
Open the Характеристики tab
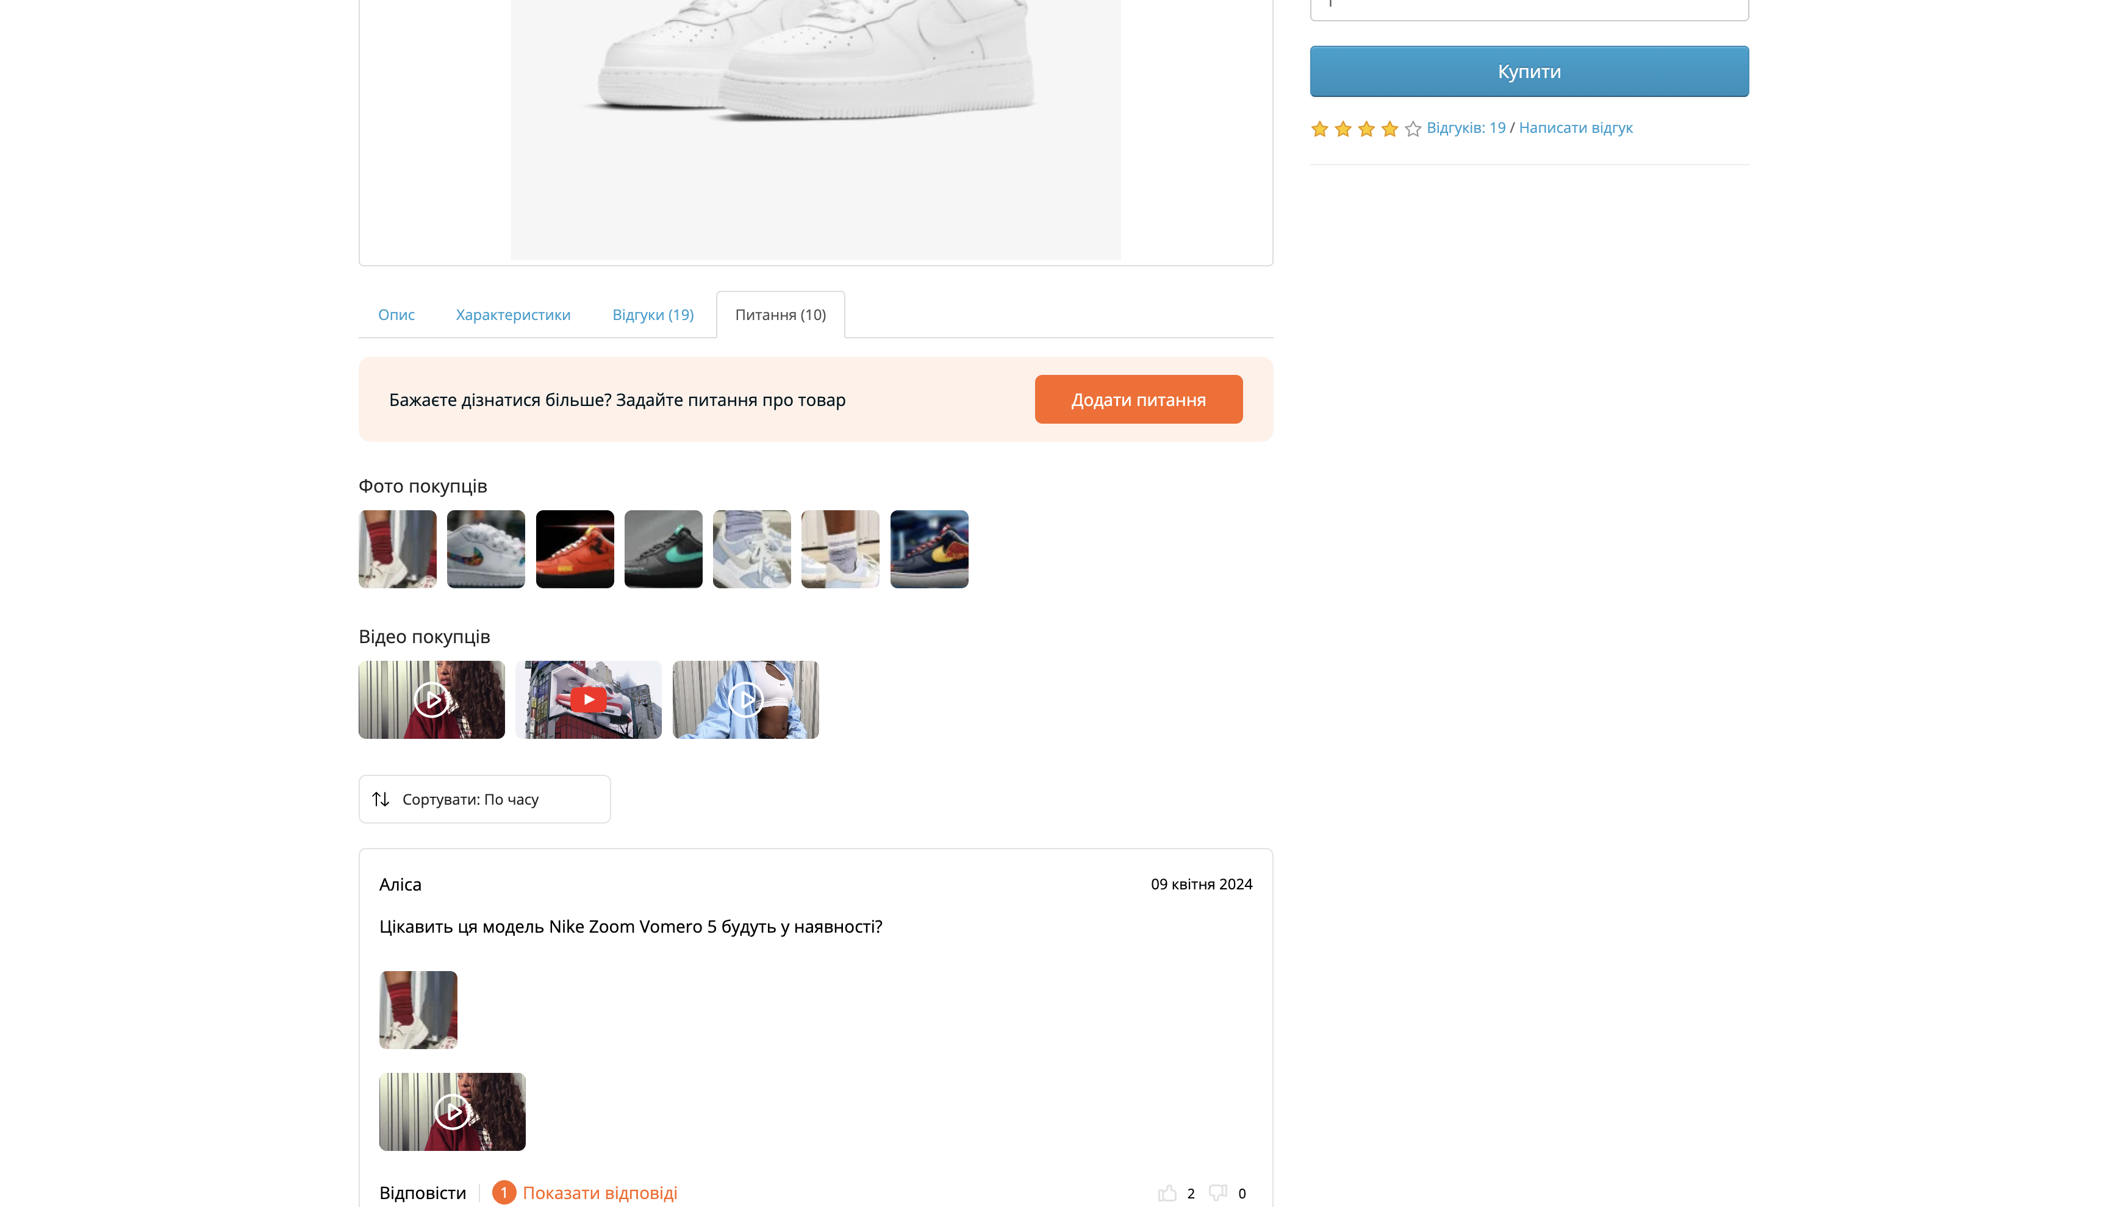pos(512,315)
